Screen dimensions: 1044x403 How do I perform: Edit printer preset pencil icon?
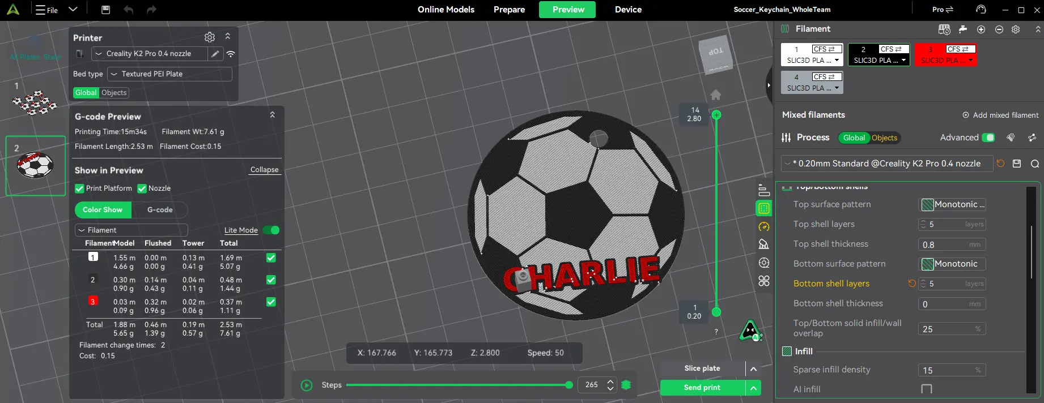click(x=215, y=54)
